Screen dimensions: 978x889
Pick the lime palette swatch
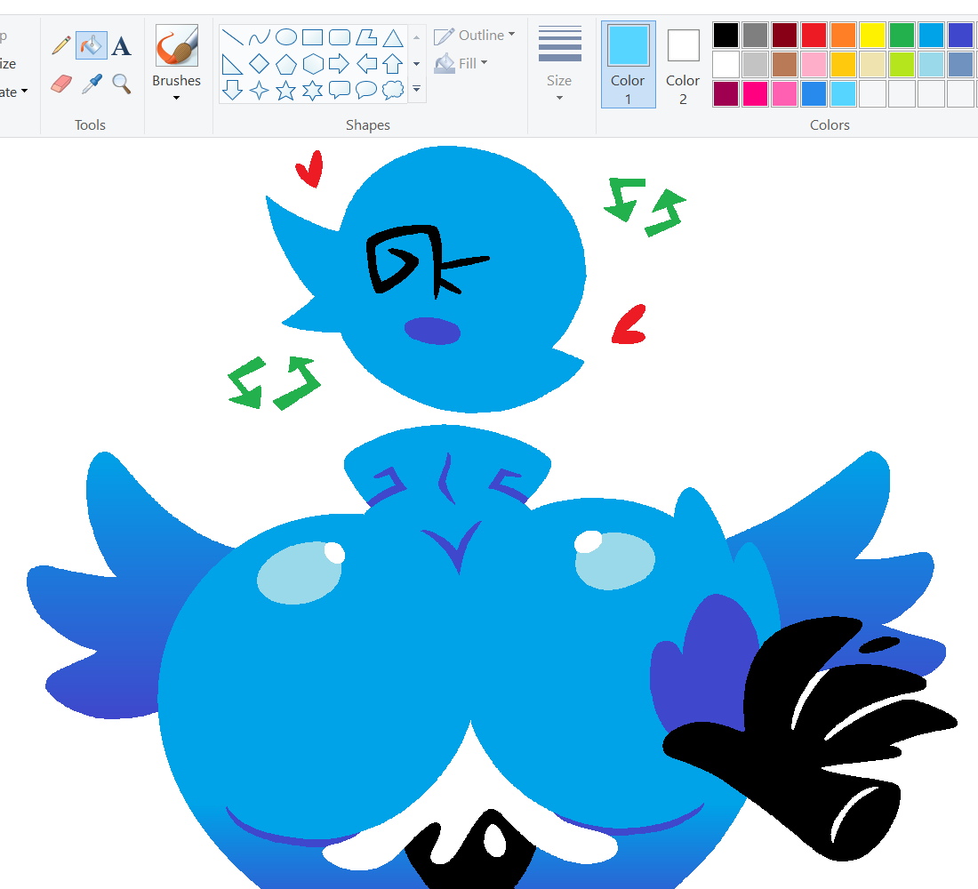point(902,64)
